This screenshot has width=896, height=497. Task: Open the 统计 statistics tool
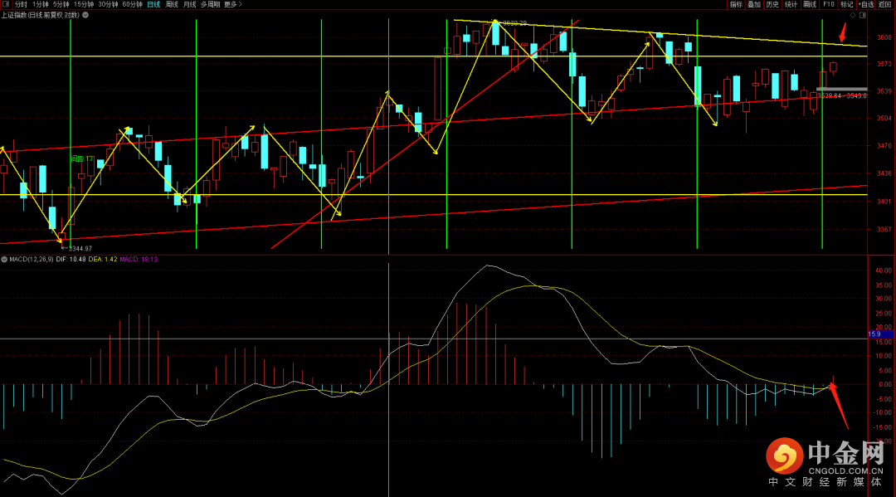791,4
